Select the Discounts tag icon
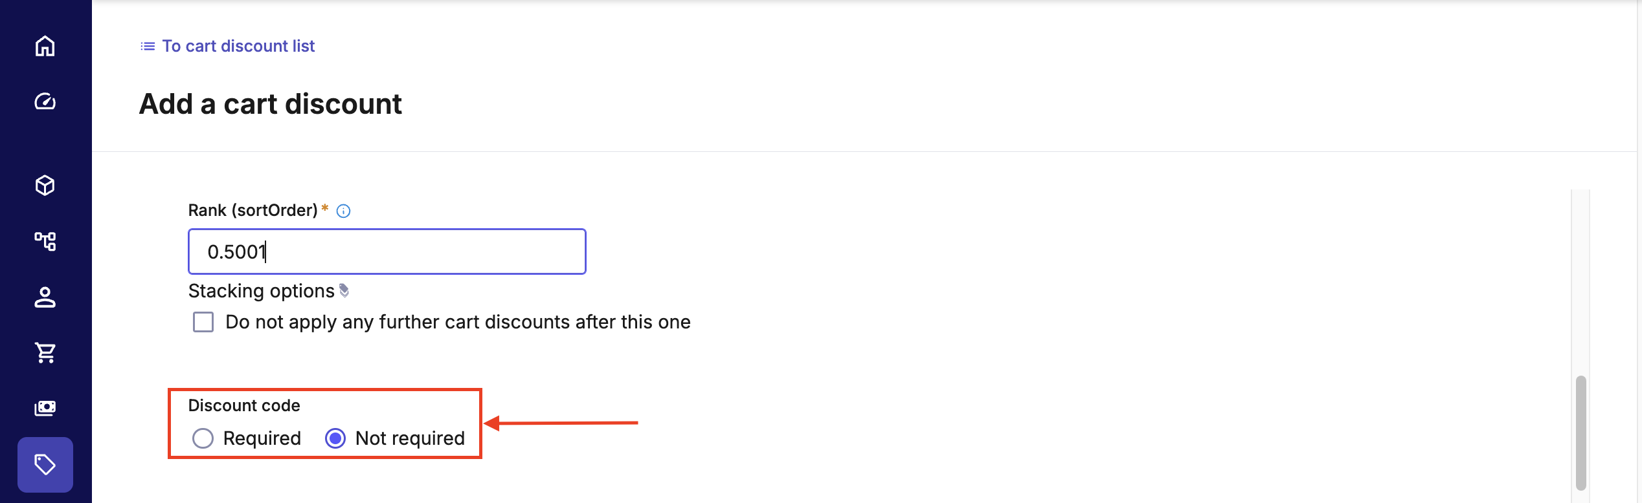 (45, 464)
